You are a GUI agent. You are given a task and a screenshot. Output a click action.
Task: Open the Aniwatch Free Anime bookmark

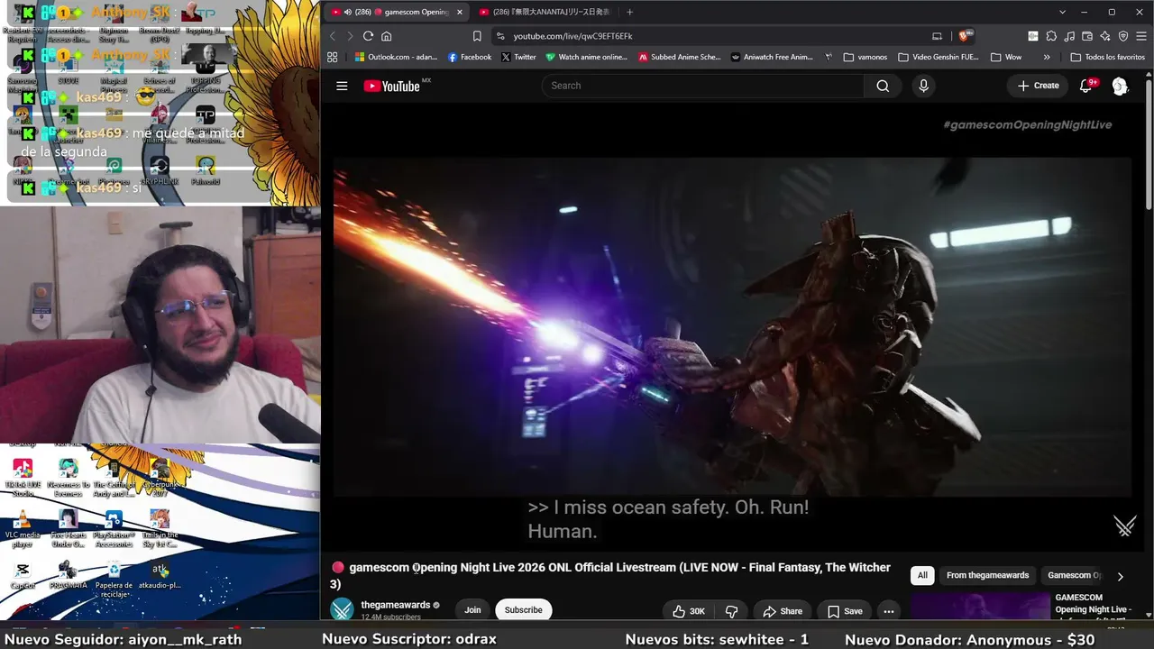[772, 57]
